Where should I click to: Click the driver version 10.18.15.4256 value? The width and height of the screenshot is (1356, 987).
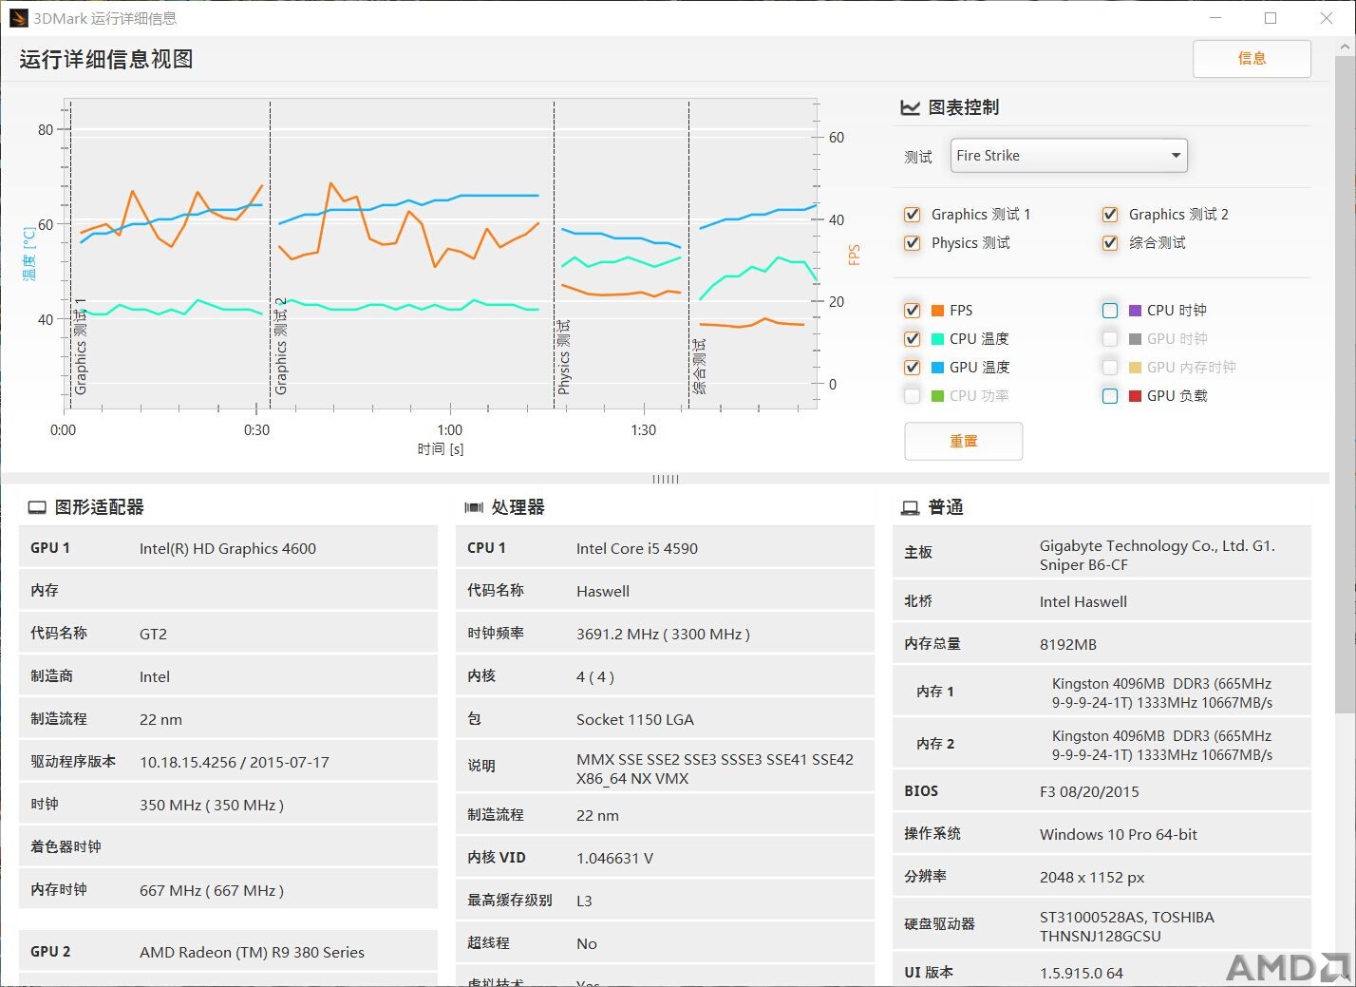tap(235, 763)
